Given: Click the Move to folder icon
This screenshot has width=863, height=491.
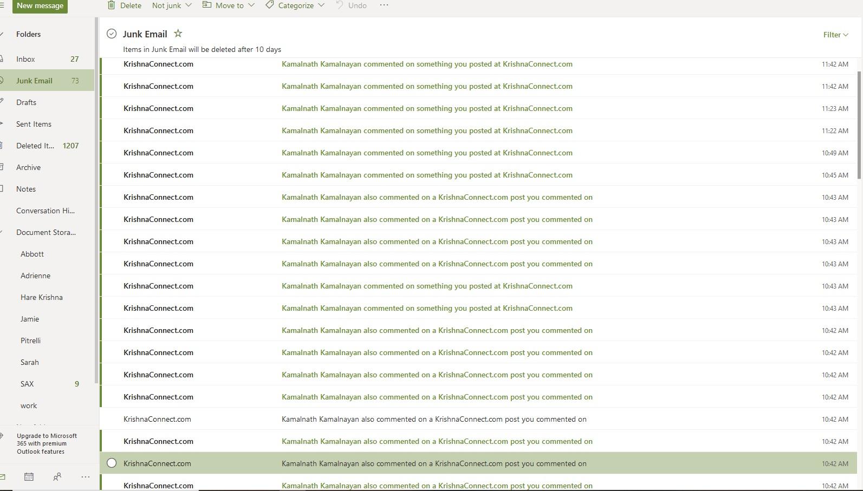Looking at the screenshot, I should [x=207, y=5].
